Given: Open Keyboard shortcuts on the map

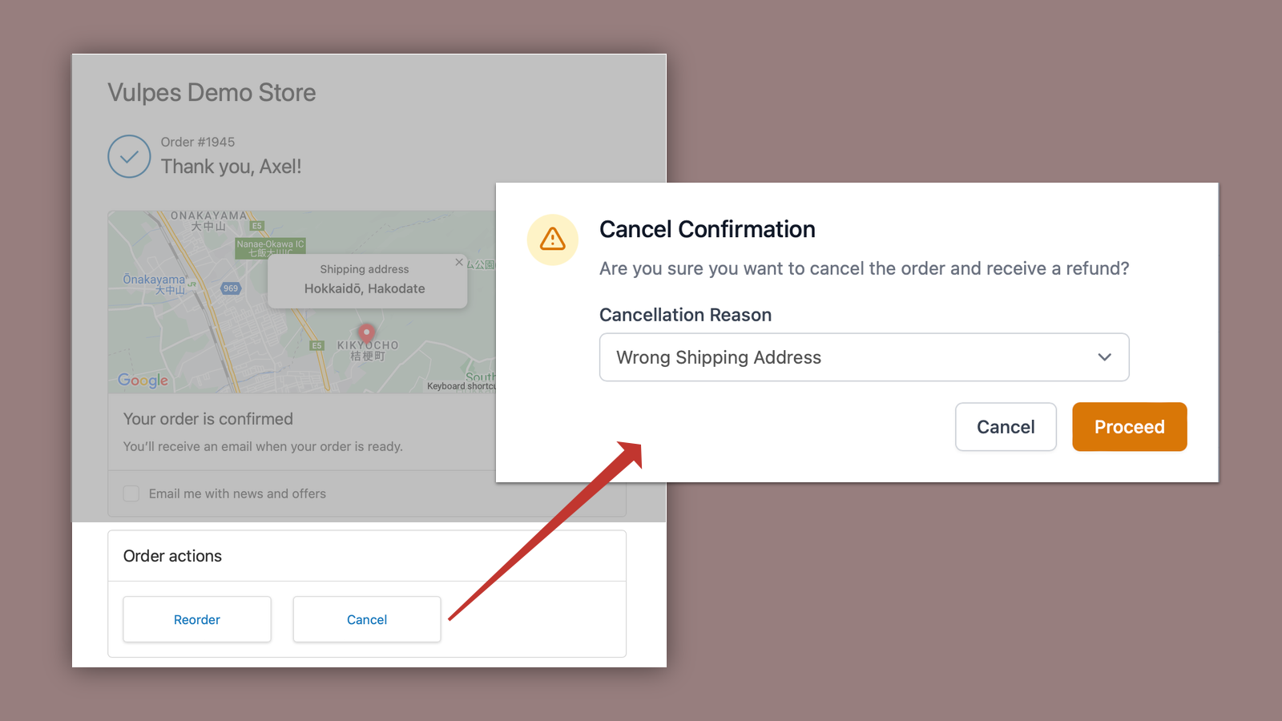Looking at the screenshot, I should pos(460,385).
